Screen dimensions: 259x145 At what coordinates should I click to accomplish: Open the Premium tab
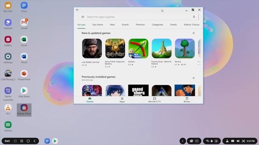coord(140,25)
